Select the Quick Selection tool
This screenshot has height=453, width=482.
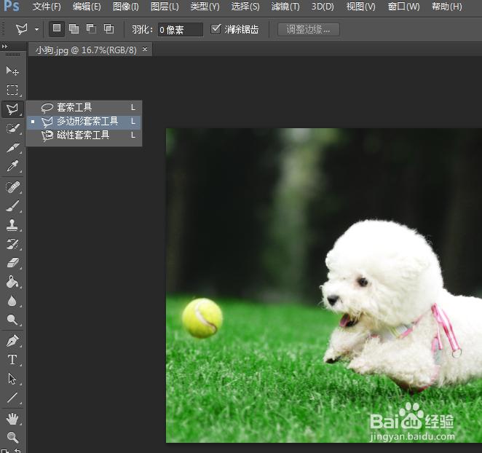(12, 128)
